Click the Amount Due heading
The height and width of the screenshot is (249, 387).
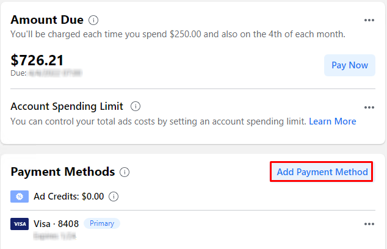47,20
